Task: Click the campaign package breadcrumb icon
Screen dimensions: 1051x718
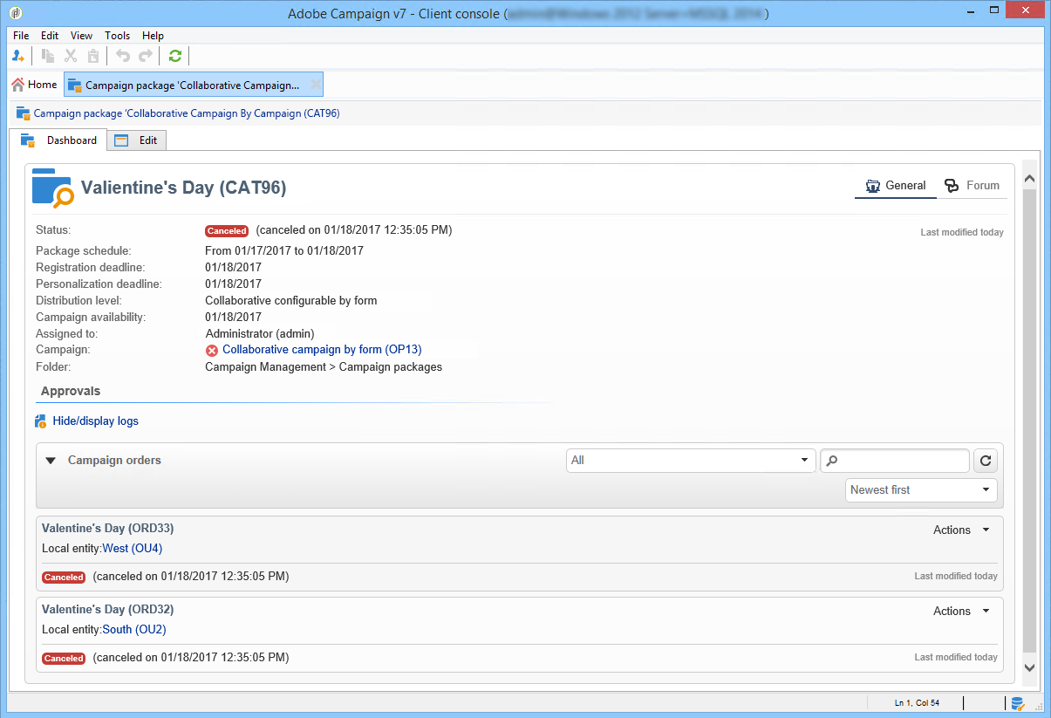Action: pyautogui.click(x=23, y=113)
